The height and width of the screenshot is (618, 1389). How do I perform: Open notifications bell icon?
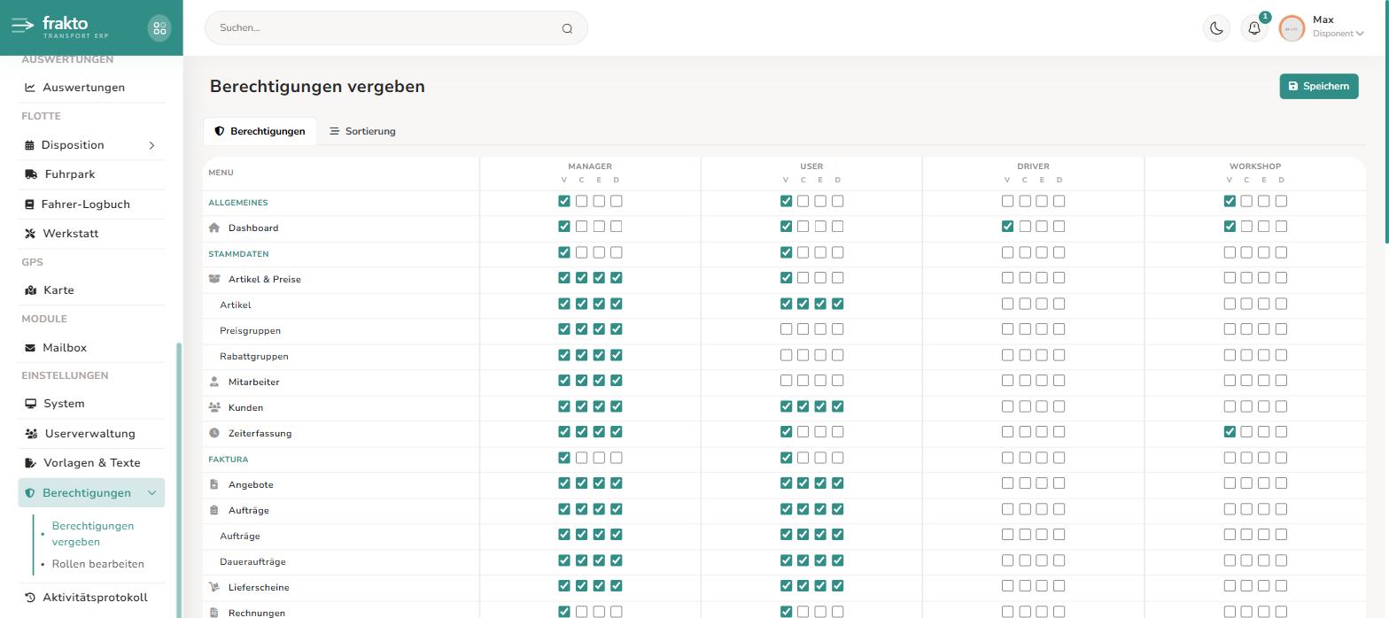click(1254, 28)
